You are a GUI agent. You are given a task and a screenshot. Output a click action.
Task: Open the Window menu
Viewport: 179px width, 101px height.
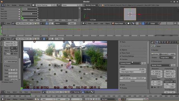tap(22, 5)
